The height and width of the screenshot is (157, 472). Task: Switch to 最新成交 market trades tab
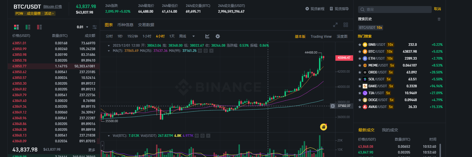point(366,130)
